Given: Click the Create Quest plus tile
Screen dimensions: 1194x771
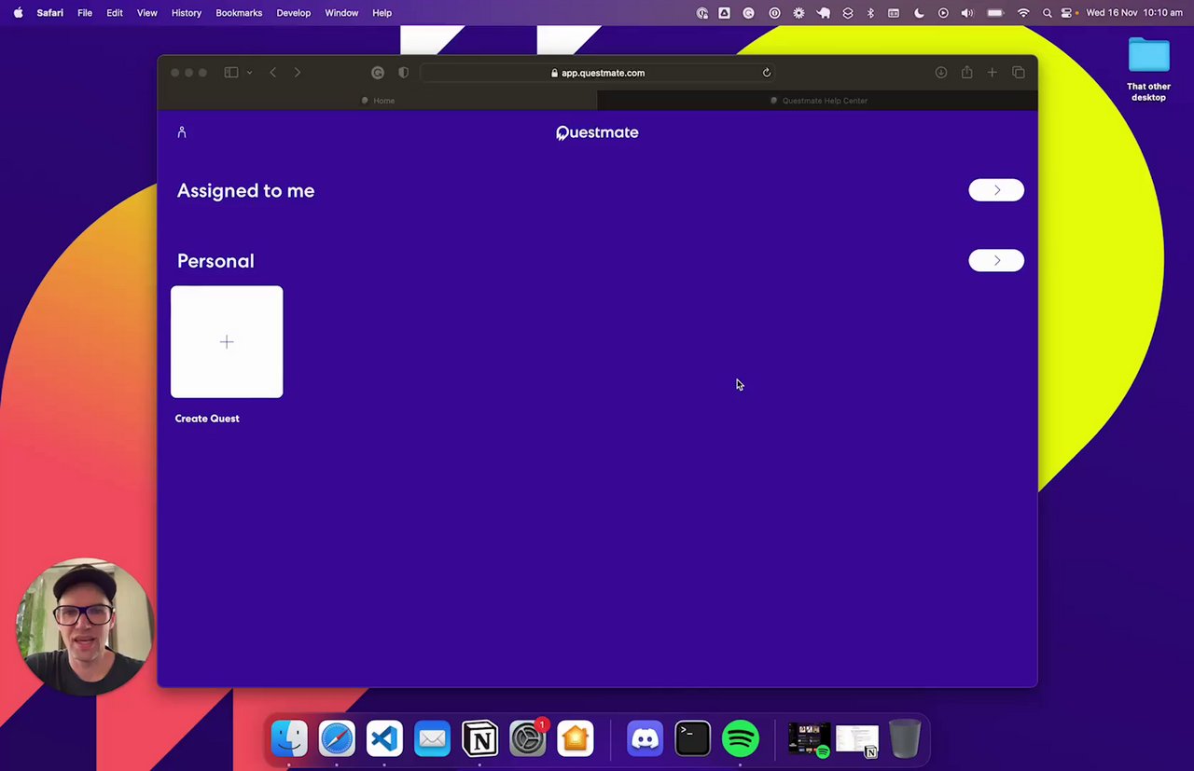Looking at the screenshot, I should tap(227, 342).
